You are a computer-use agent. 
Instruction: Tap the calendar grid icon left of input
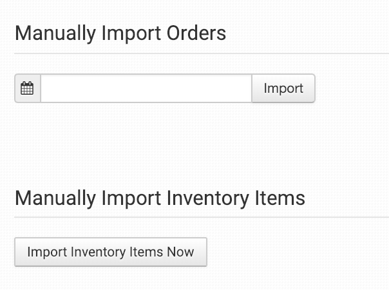27,88
